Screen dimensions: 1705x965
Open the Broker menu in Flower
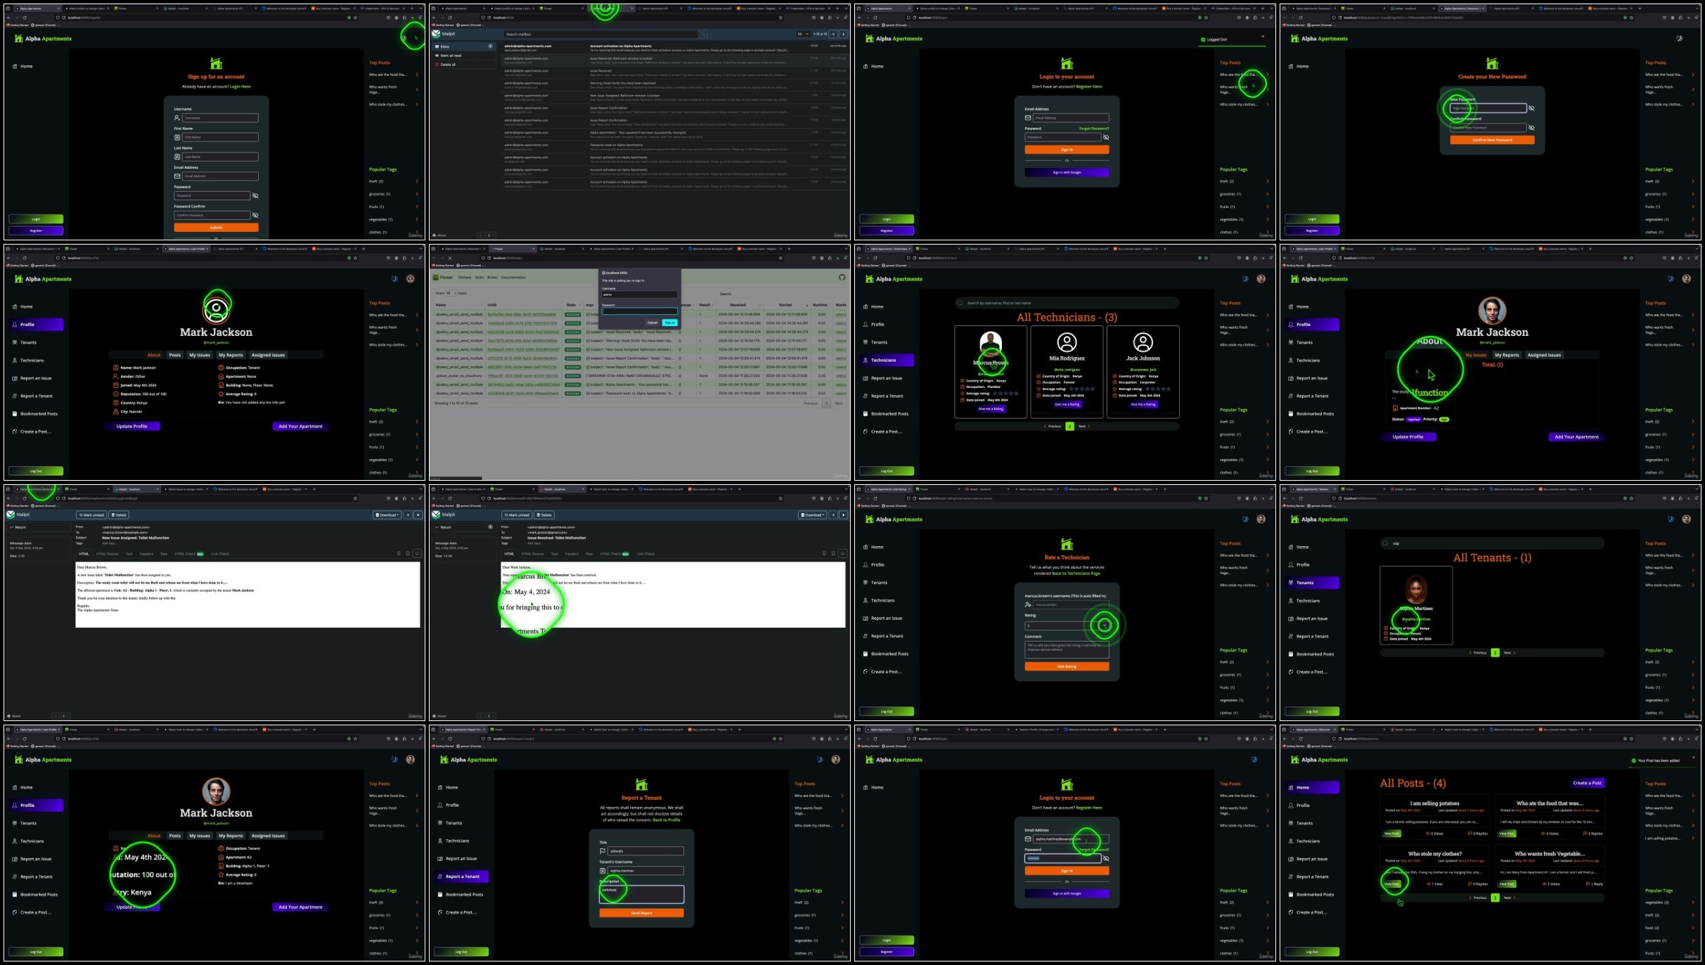492,278
